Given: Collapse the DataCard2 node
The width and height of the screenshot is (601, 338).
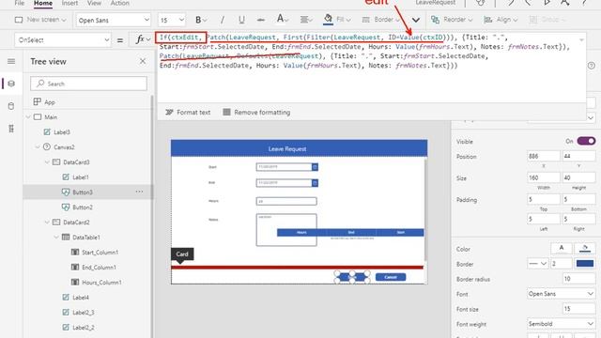Looking at the screenshot, I should 47,223.
